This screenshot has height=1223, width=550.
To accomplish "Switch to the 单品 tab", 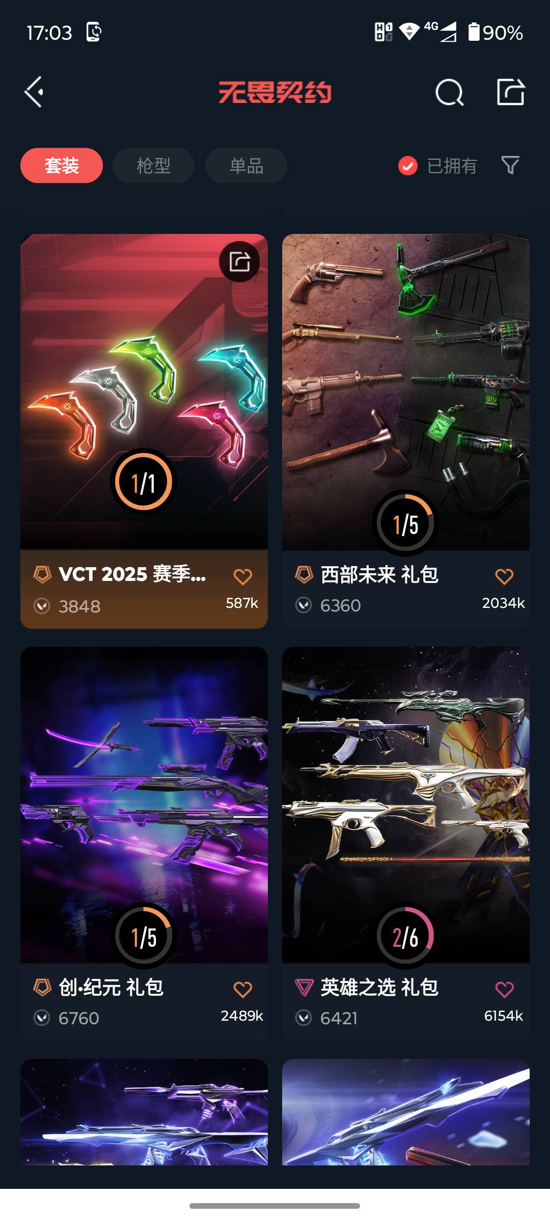I will (246, 166).
